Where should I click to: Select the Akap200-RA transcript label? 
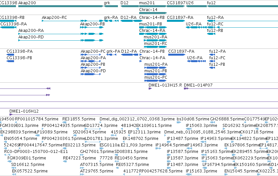pyautogui.click(x=31, y=31)
